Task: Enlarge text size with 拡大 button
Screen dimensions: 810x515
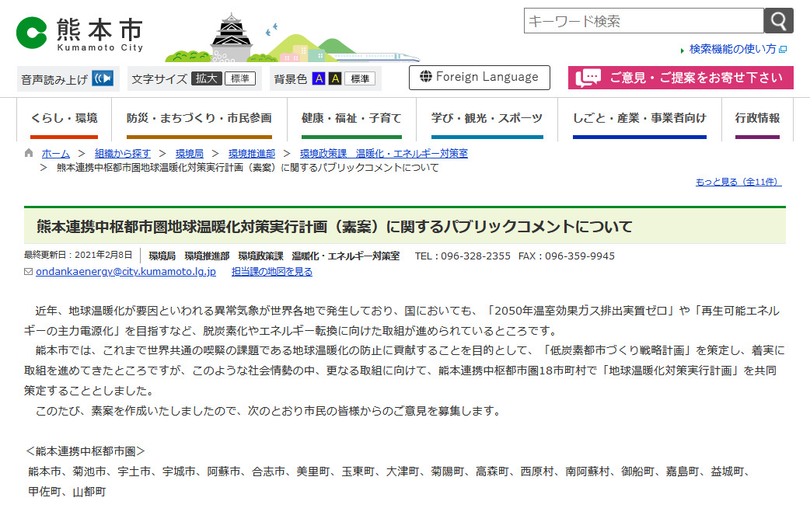Action: coord(207,78)
